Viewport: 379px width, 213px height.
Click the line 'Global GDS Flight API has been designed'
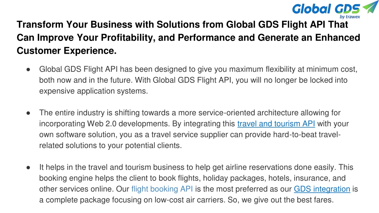tap(198, 69)
